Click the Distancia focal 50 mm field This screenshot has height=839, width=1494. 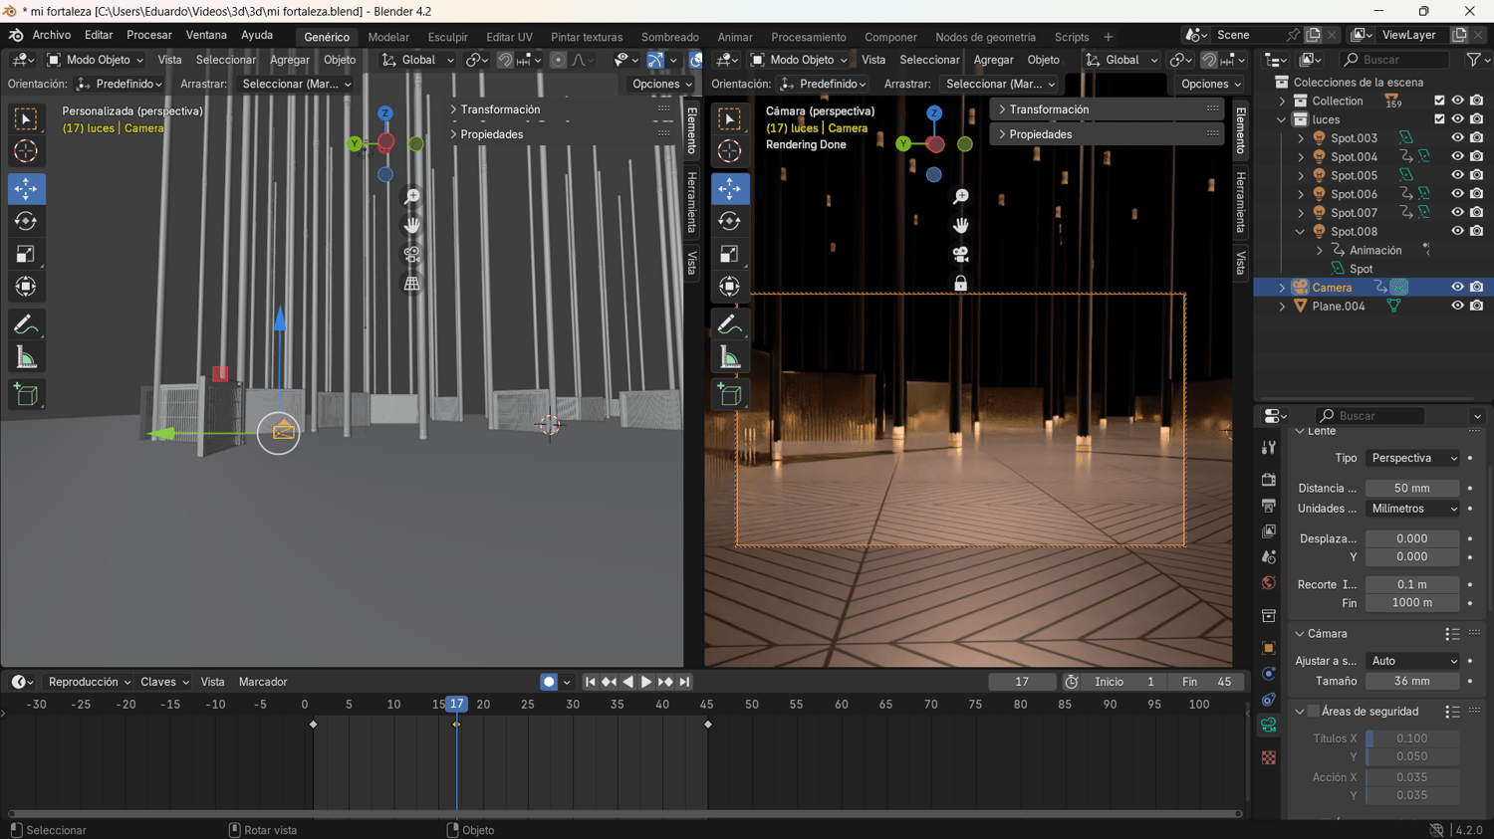1411,488
